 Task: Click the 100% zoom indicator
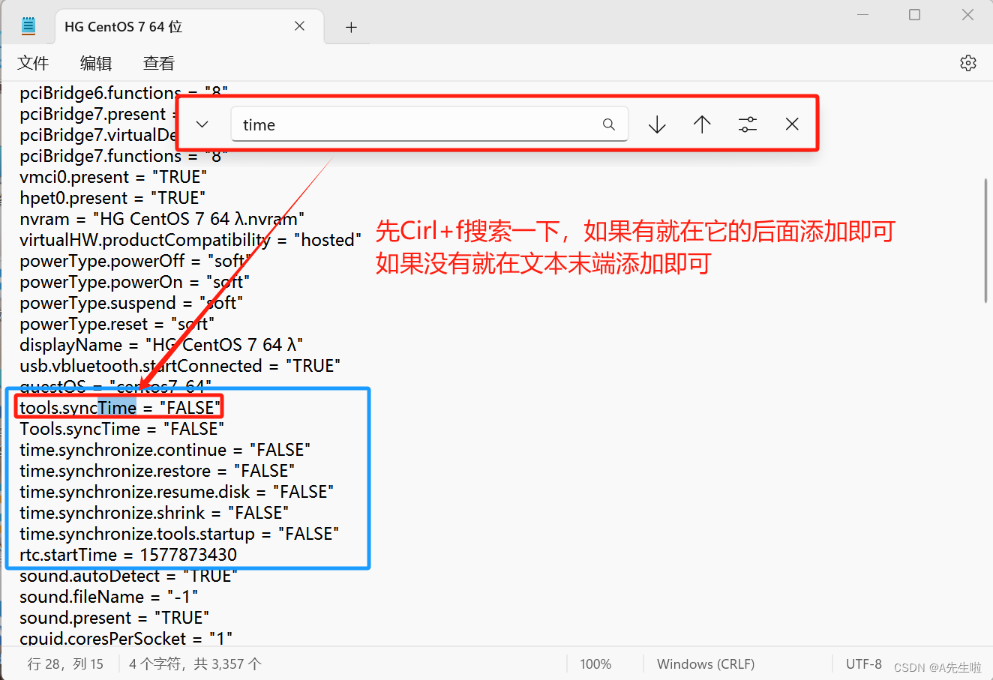(595, 664)
